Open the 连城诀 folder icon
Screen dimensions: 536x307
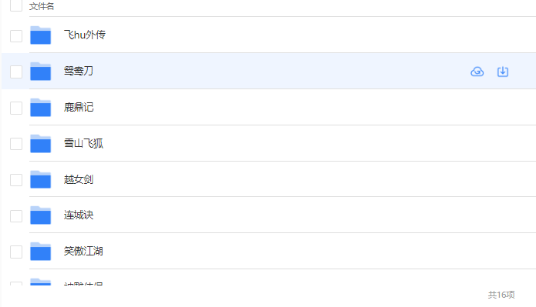click(40, 215)
